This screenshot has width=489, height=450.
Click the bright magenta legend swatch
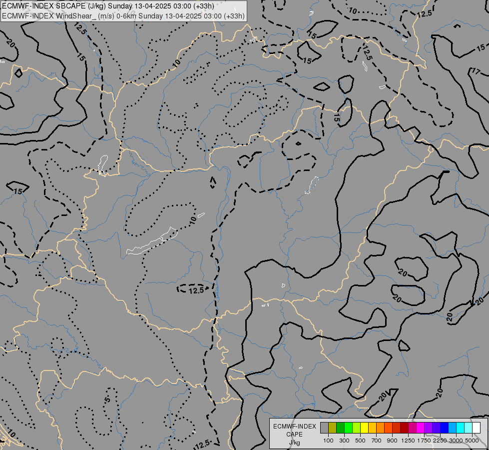tap(421, 428)
